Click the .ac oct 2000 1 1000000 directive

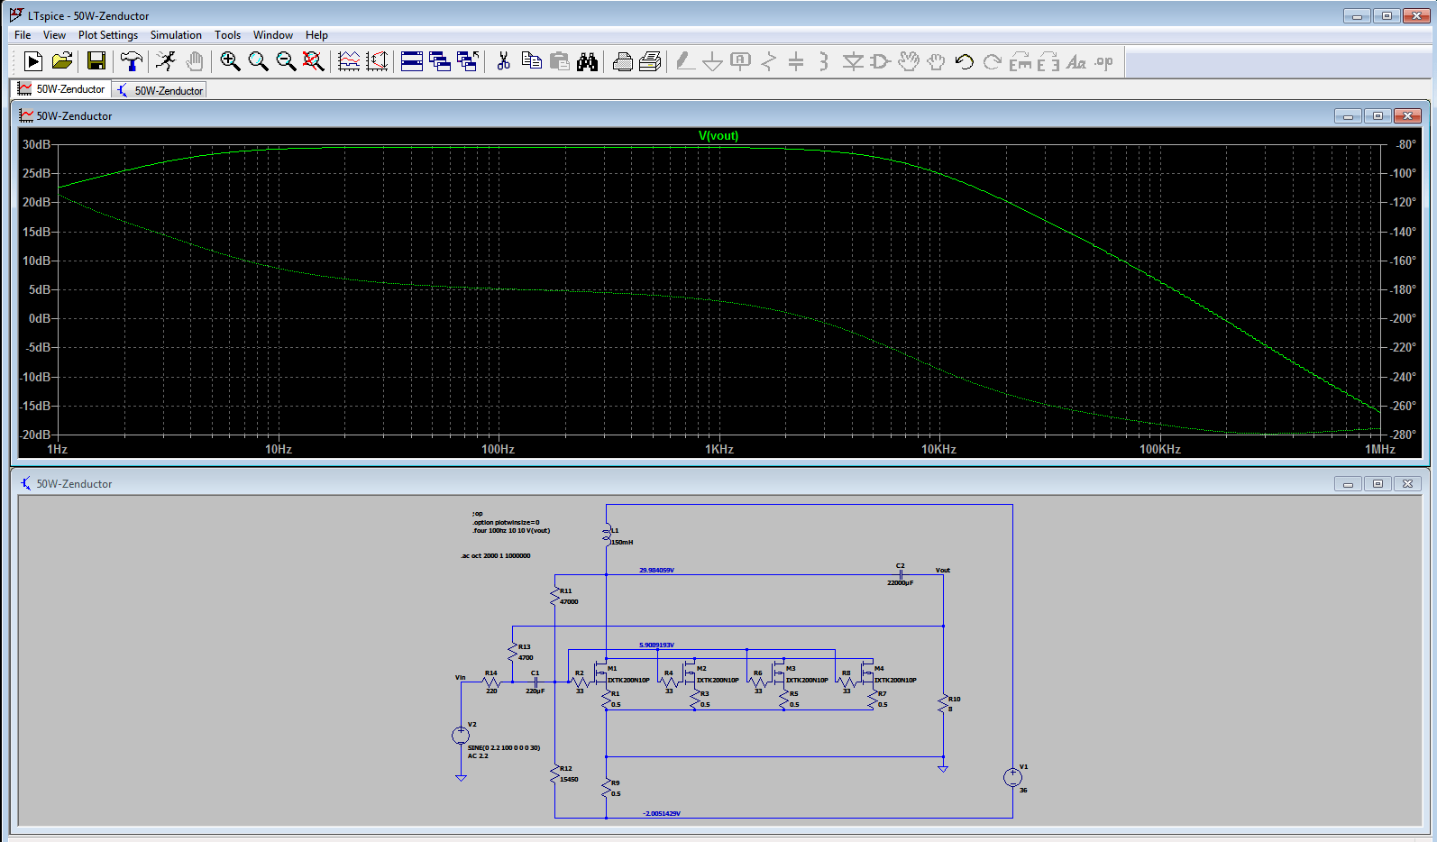click(x=496, y=556)
